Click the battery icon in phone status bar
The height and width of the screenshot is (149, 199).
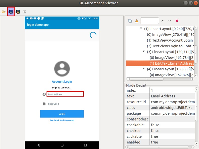coord(90,19)
